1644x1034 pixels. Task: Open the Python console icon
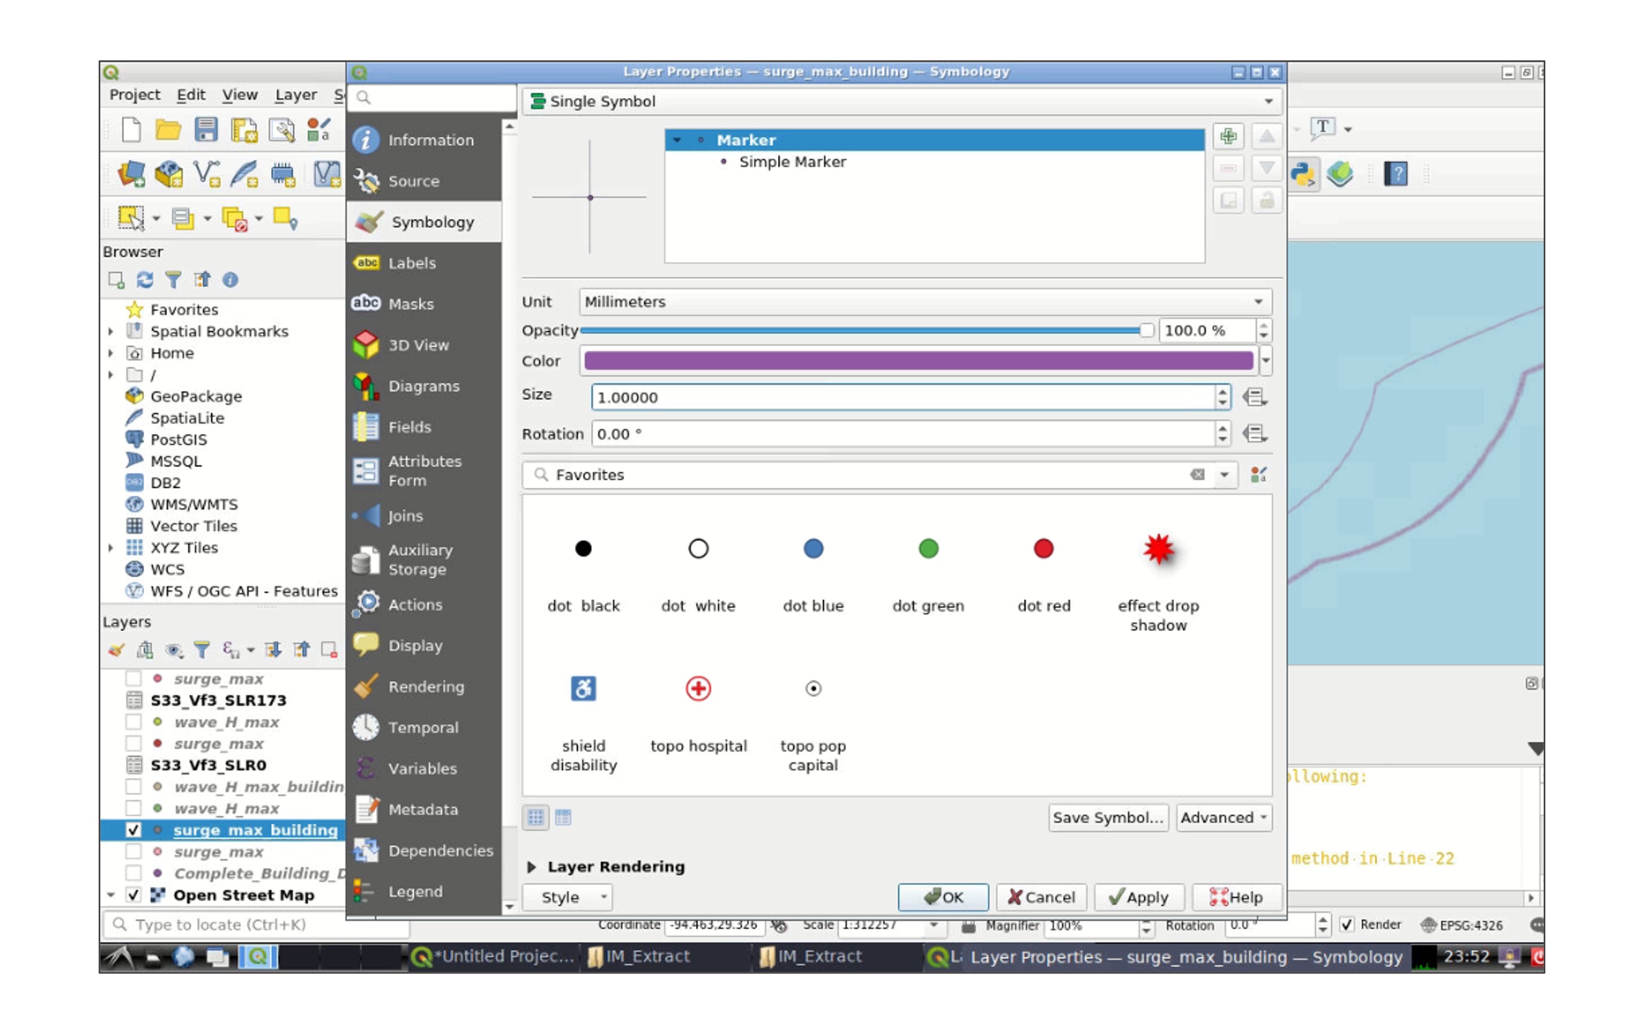point(1302,173)
